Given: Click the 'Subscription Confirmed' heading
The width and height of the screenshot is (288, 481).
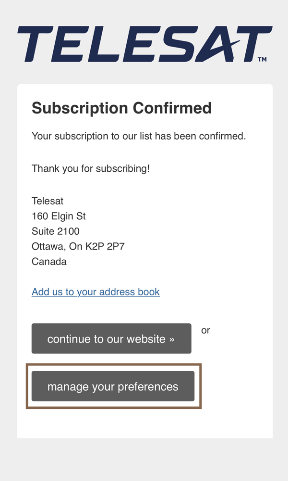Looking at the screenshot, I should [x=121, y=108].
